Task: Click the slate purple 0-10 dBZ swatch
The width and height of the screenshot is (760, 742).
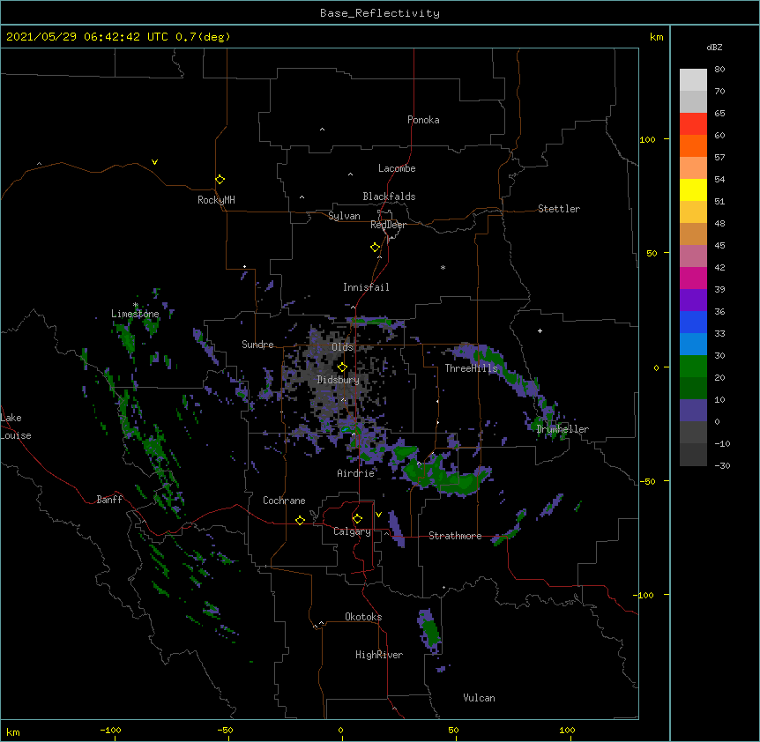Action: click(693, 411)
